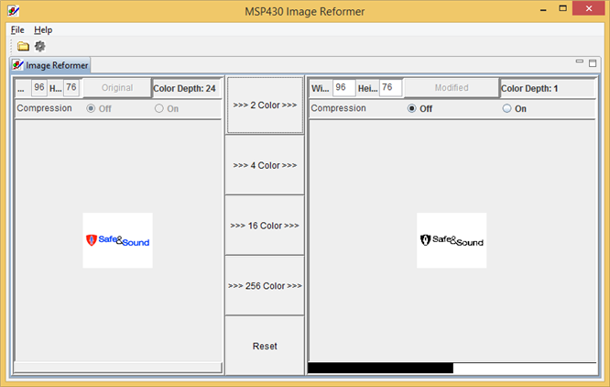The image size is (610, 387).
Task: Open the File menu
Action: [x=17, y=30]
